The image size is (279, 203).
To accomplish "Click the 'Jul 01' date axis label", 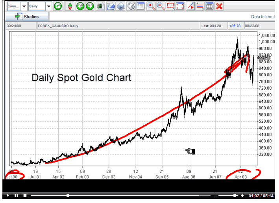I will 35,177.
